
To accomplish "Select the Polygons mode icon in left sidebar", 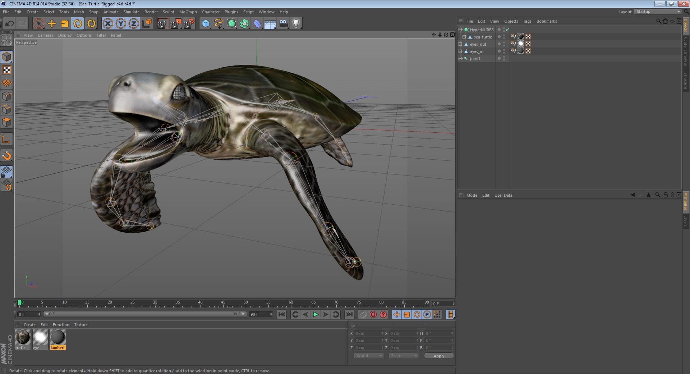I will coord(7,122).
